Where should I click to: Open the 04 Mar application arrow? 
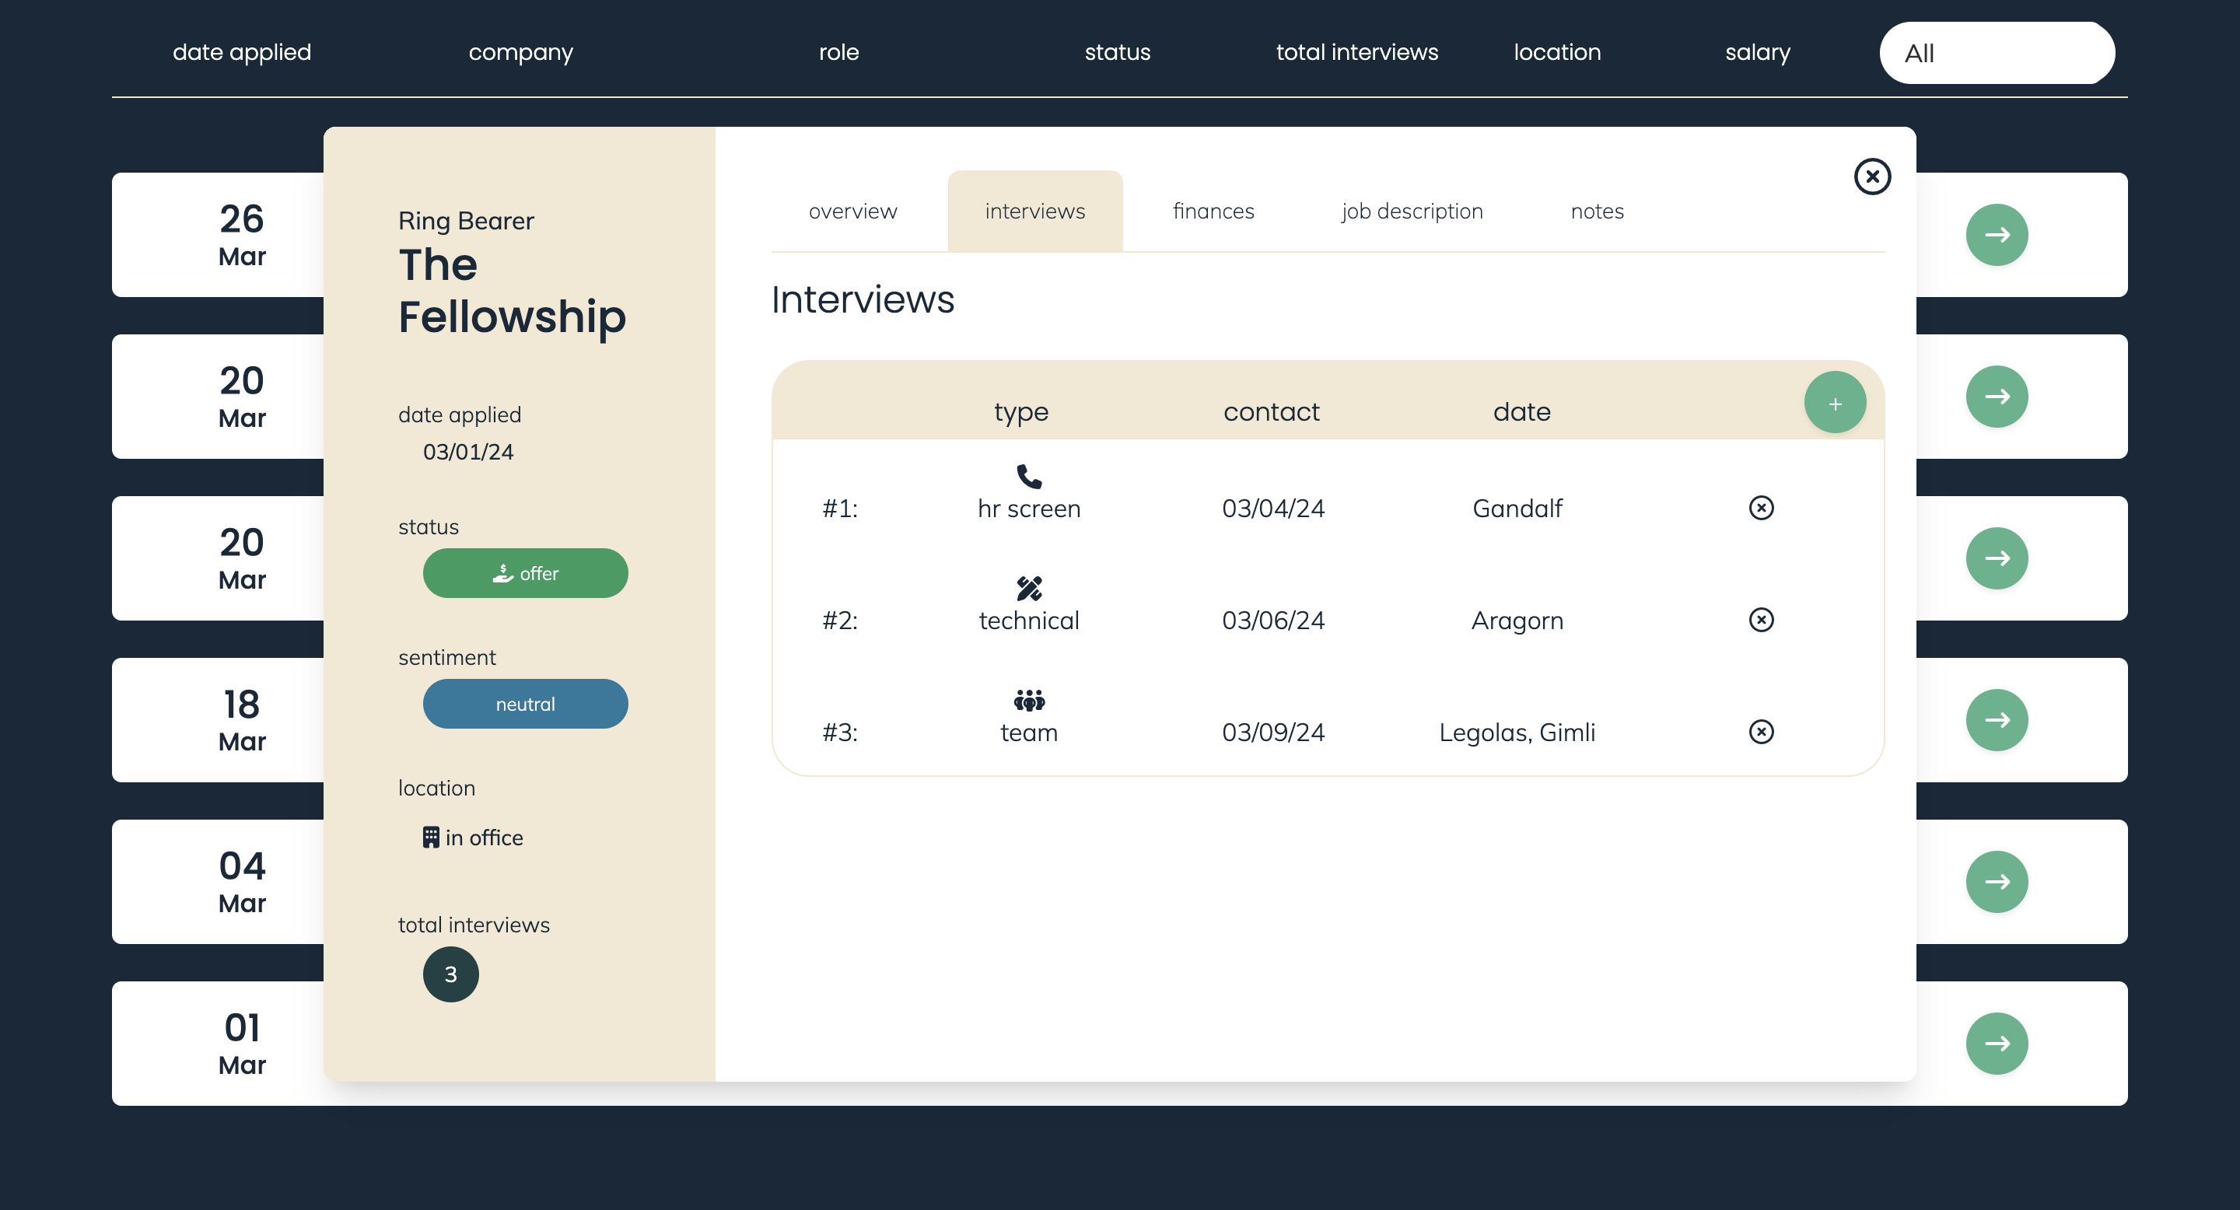click(x=1997, y=881)
